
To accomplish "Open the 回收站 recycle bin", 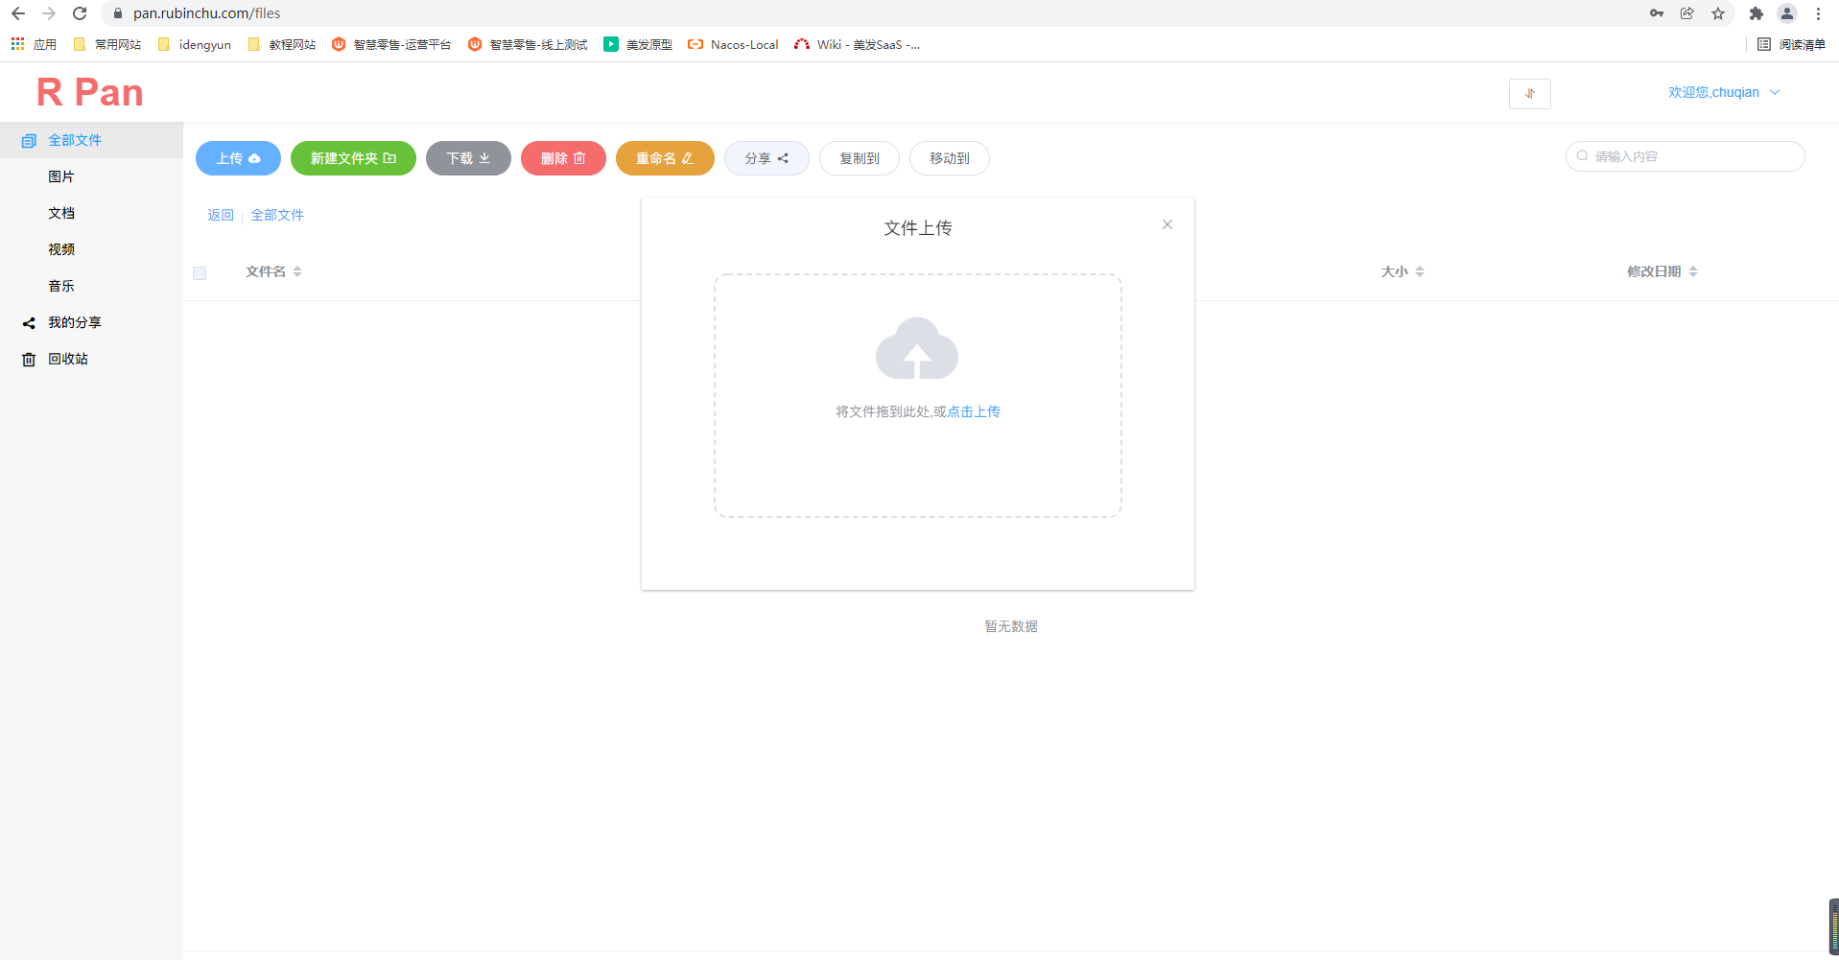I will coord(91,359).
